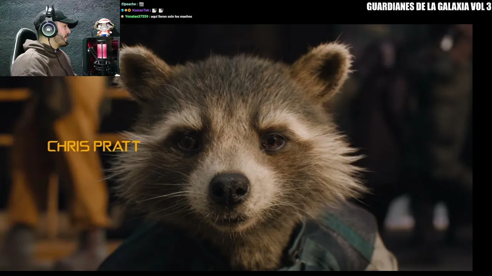Click the Yonatan37559 username in chat
492x276 pixels.
(x=136, y=16)
